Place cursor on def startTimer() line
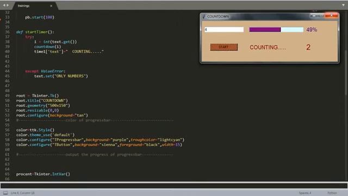 (x=35, y=32)
